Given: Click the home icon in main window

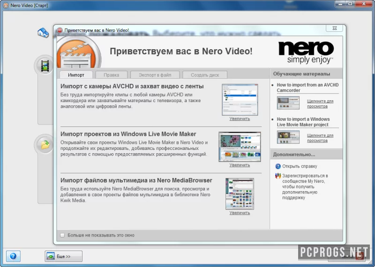Looking at the screenshot, I should pyautogui.click(x=43, y=33).
